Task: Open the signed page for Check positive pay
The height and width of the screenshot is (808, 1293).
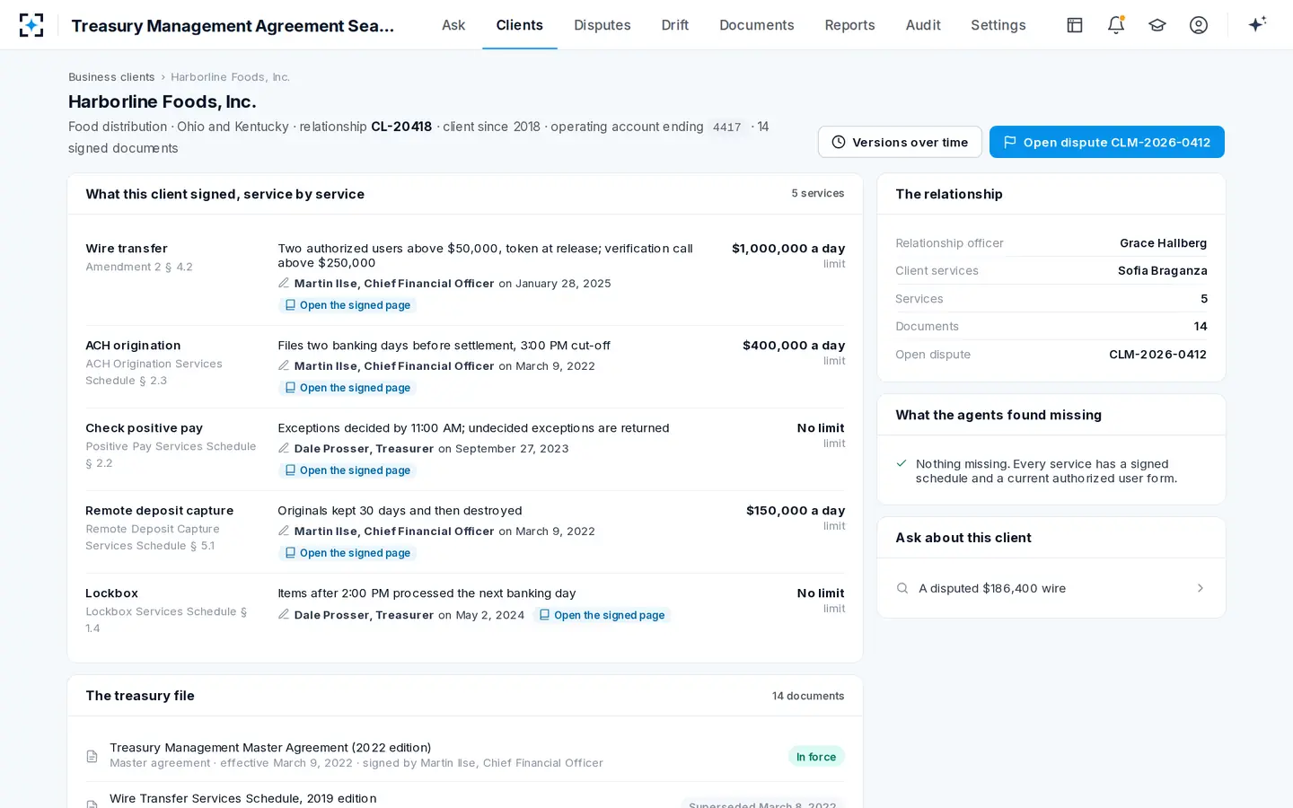Action: tap(347, 470)
